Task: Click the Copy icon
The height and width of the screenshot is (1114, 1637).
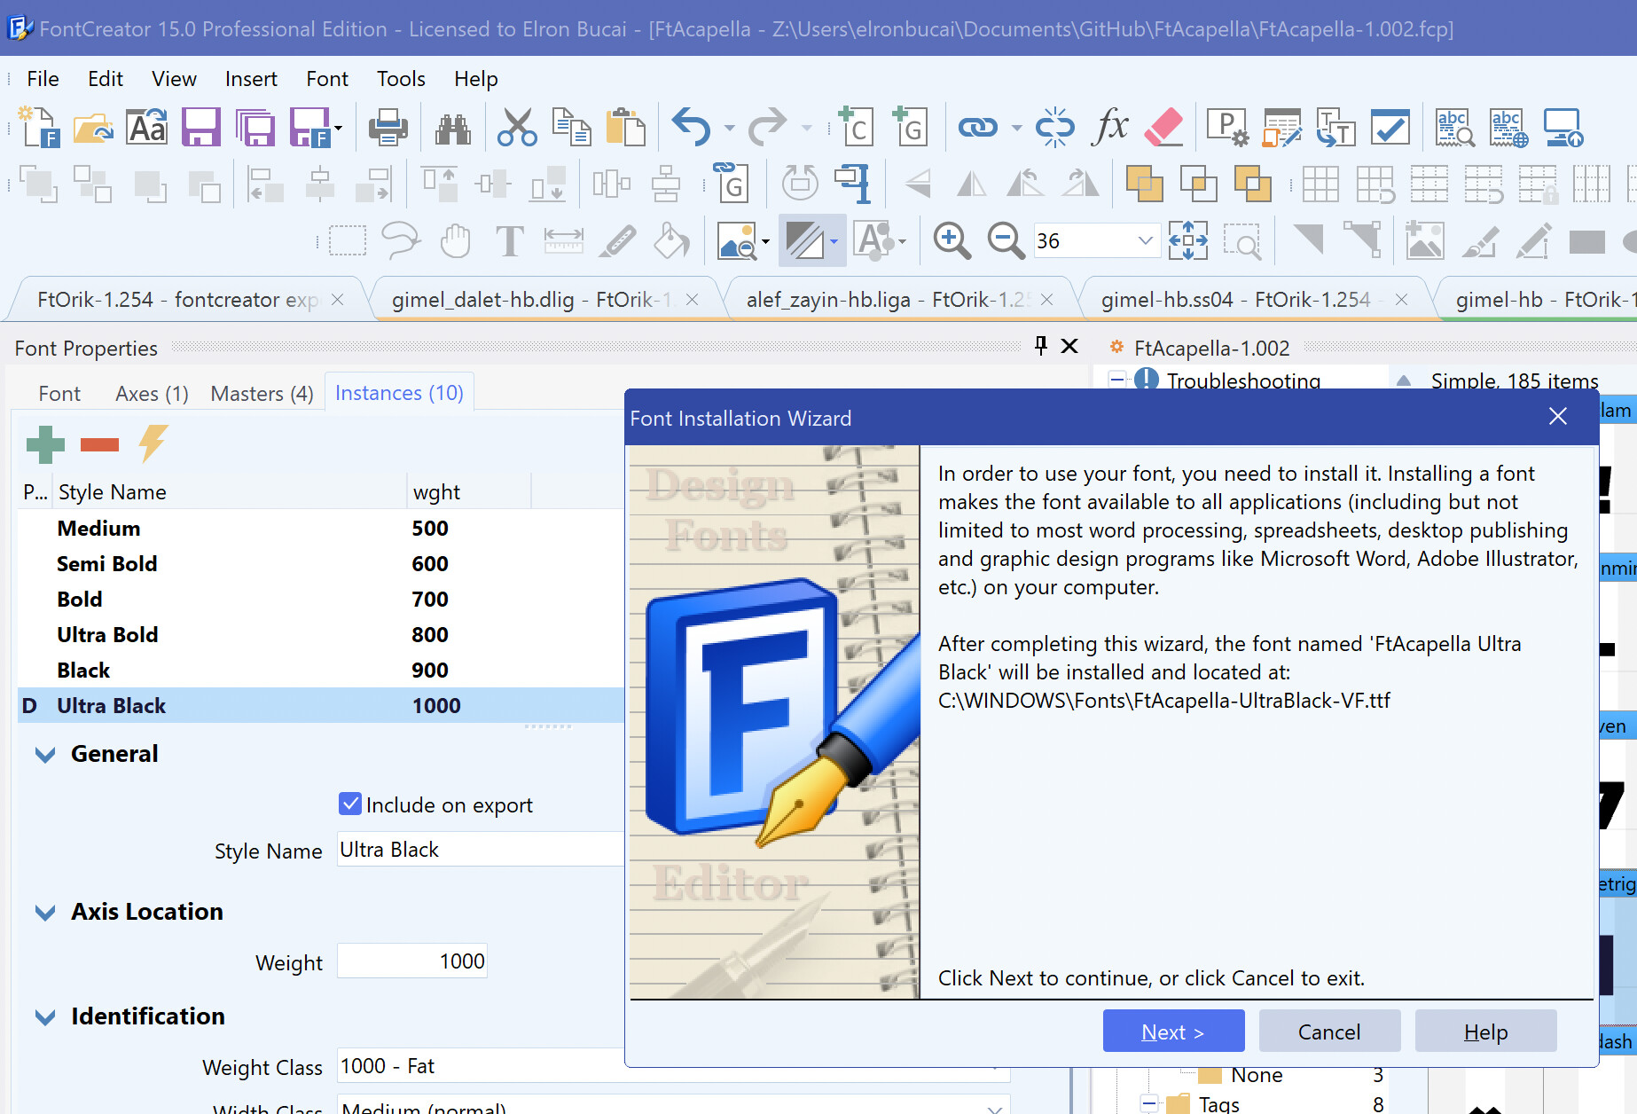Action: 572,128
